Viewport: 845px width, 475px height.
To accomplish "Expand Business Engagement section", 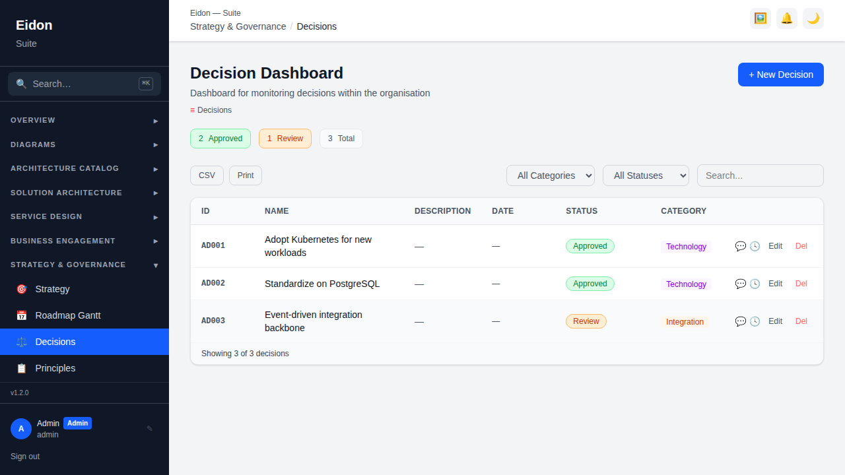I will pyautogui.click(x=84, y=241).
